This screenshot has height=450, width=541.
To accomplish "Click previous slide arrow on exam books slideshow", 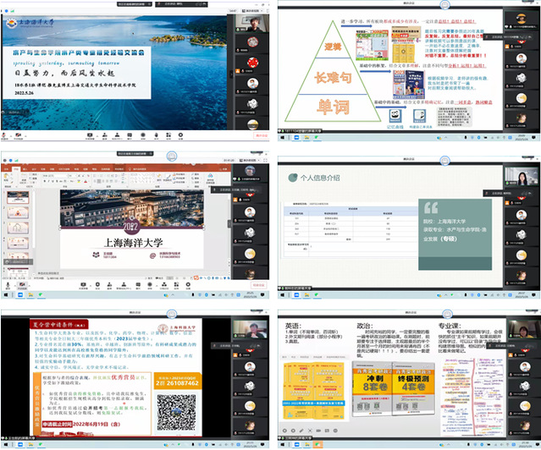I will (285, 429).
